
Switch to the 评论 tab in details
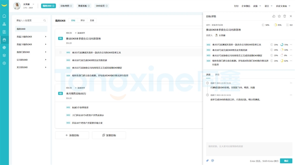tap(217, 75)
